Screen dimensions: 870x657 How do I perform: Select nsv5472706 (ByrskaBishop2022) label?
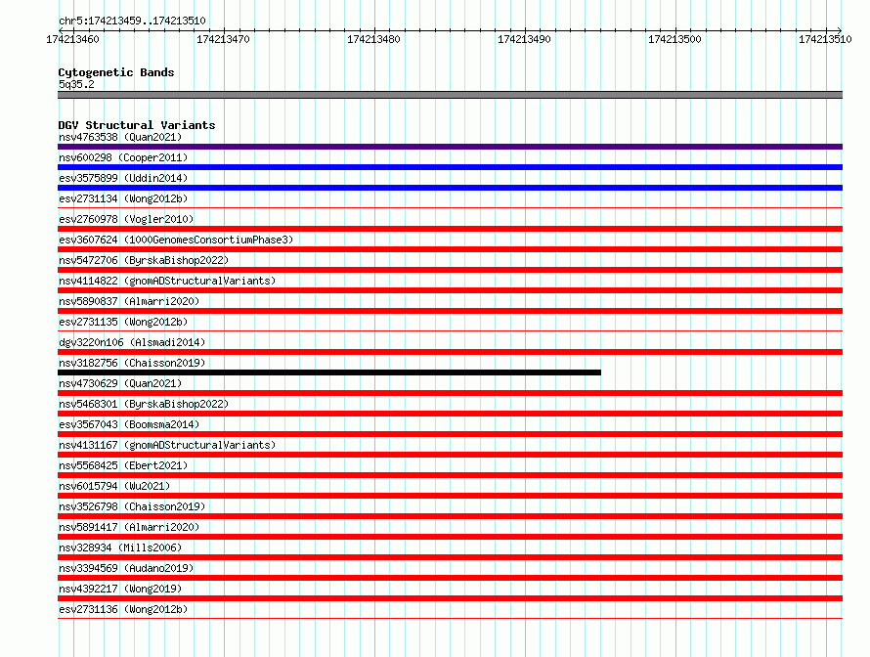[x=144, y=260]
